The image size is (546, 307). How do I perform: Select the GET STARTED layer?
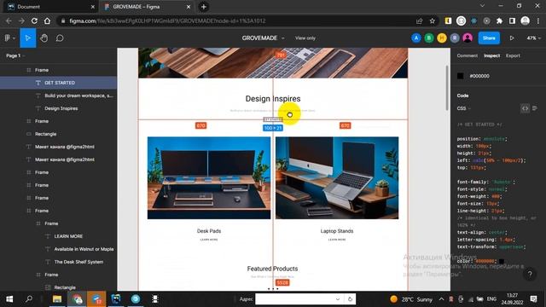coord(59,83)
